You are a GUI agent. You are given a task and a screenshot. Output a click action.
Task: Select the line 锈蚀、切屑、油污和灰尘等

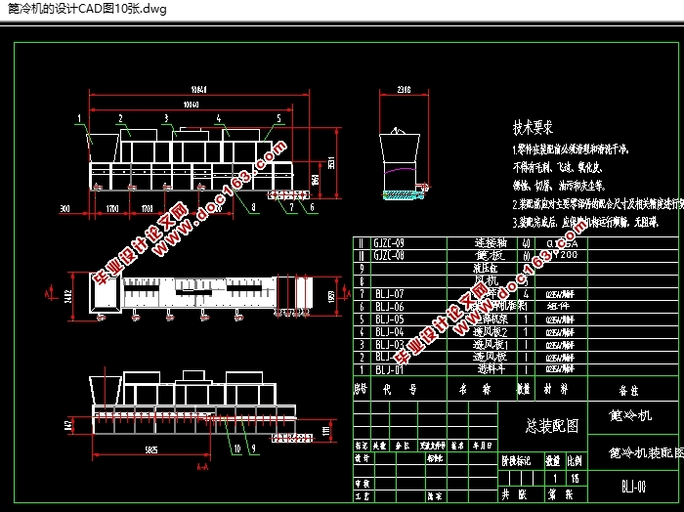click(559, 186)
